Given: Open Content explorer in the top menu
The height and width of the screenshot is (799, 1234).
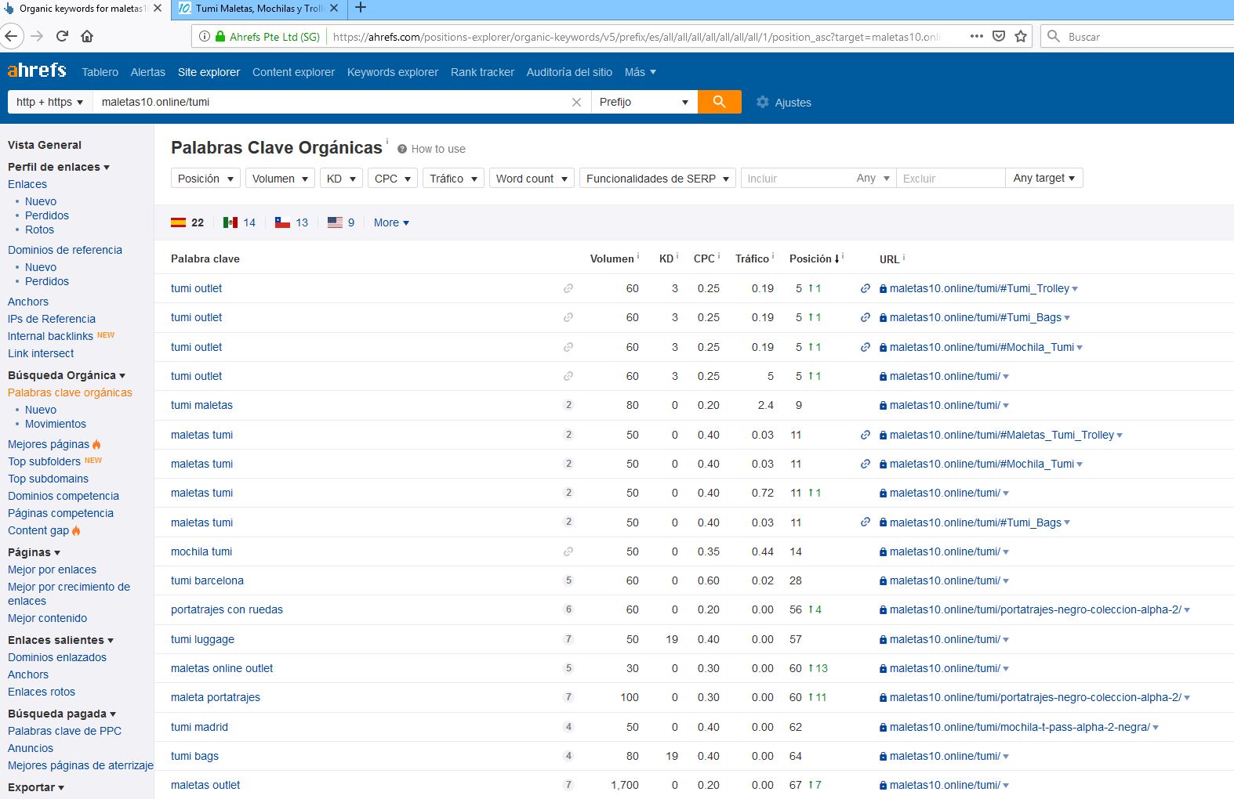Looking at the screenshot, I should (293, 72).
